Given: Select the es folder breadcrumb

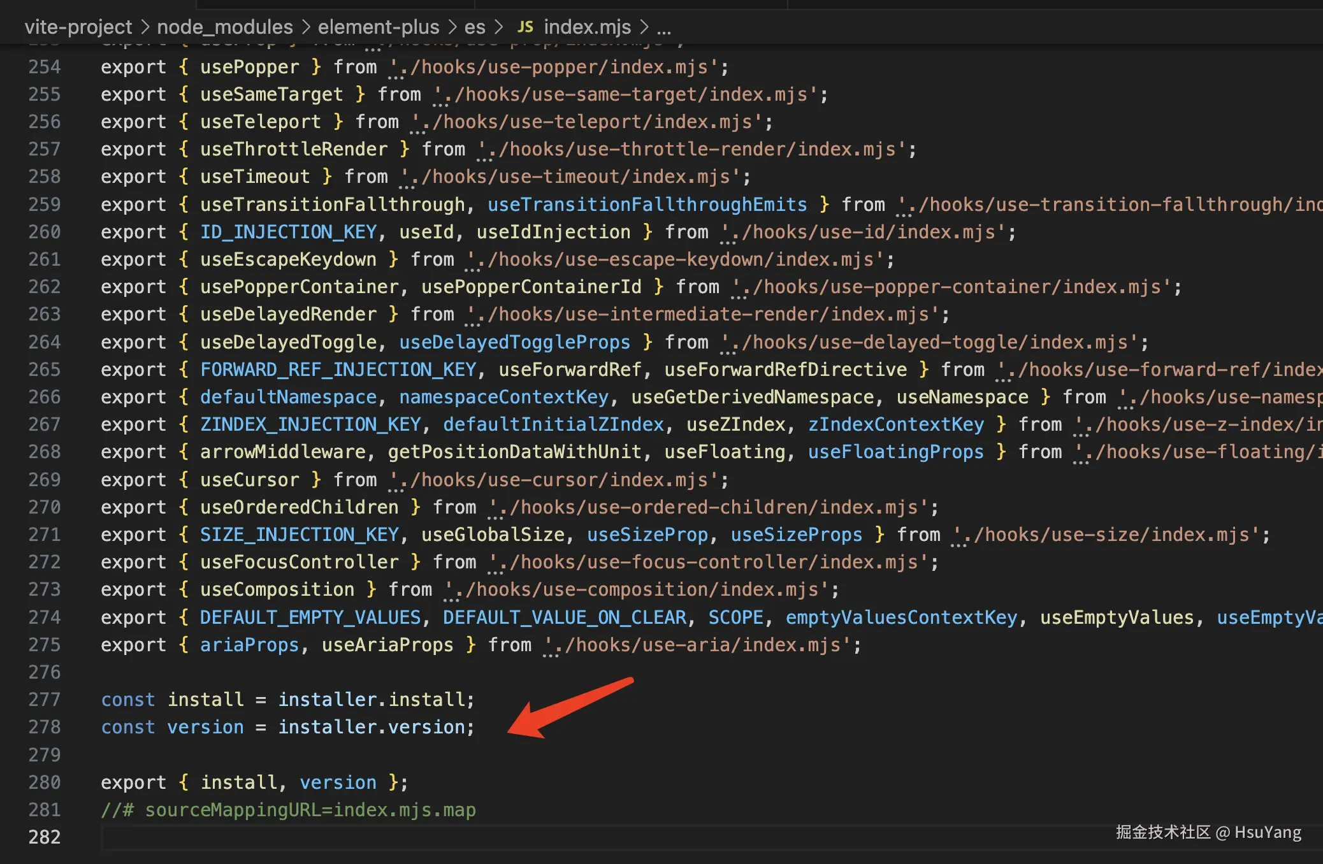Looking at the screenshot, I should (x=474, y=27).
